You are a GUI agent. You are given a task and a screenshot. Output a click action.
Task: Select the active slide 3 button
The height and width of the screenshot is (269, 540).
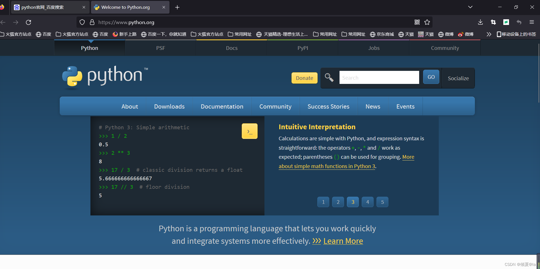coord(353,202)
